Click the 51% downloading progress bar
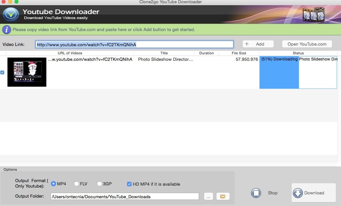The width and height of the screenshot is (341, 206). pos(298,72)
